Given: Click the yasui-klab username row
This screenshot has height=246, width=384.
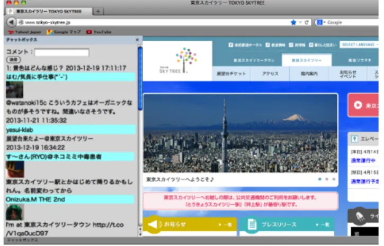Looking at the screenshot, I should (70, 130).
